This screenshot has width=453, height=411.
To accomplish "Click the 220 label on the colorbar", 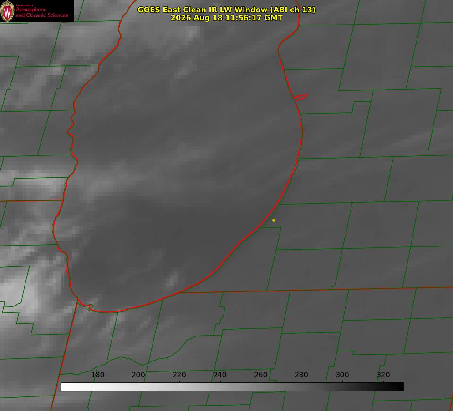I will (x=179, y=375).
